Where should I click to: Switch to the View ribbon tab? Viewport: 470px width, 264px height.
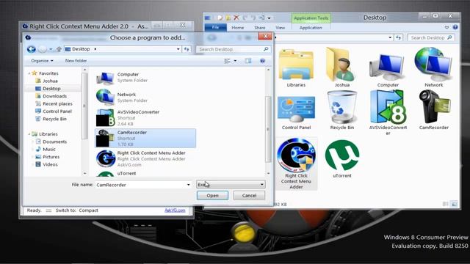tap(281, 28)
